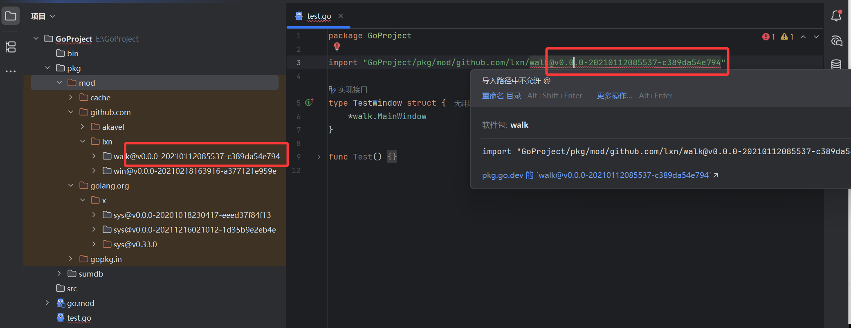Expand the akavel folder

83,126
